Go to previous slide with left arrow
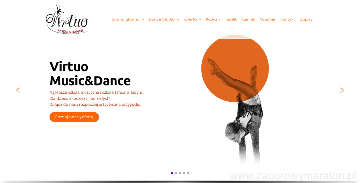Screen dimensions: 360x183 coord(18,90)
